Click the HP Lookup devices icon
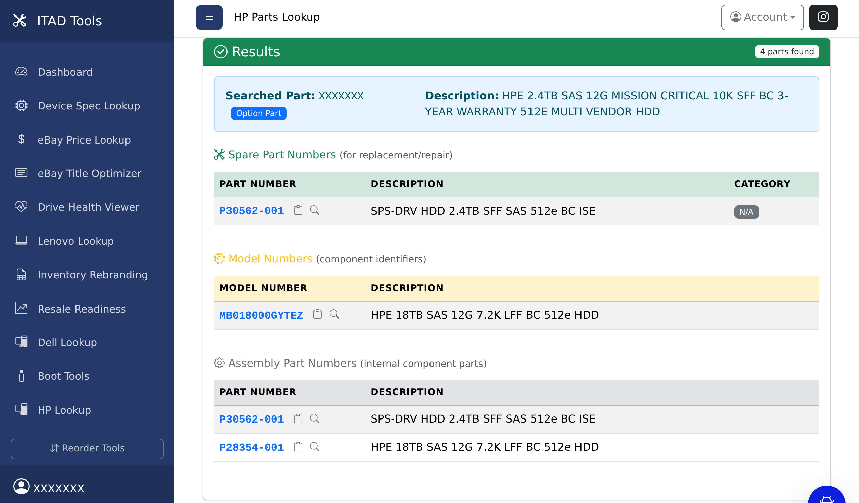The height and width of the screenshot is (503, 859). (21, 410)
